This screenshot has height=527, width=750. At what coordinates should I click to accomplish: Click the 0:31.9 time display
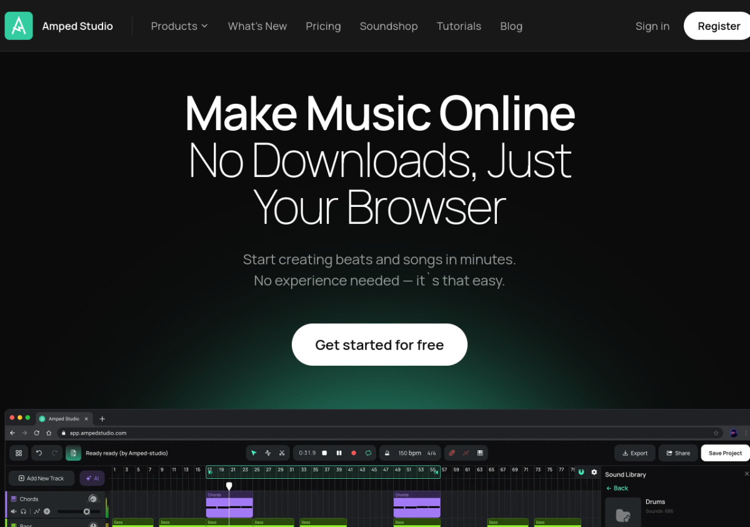tap(307, 453)
